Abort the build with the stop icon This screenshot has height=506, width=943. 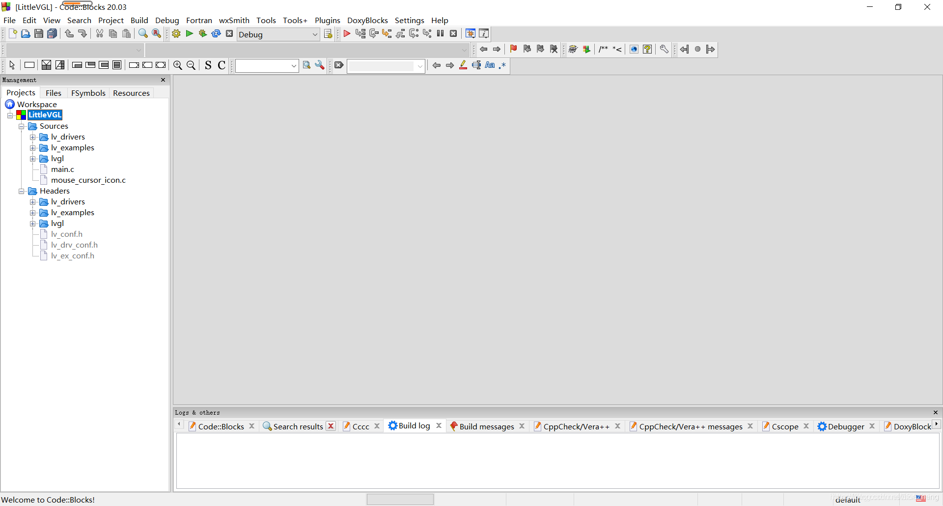point(229,33)
